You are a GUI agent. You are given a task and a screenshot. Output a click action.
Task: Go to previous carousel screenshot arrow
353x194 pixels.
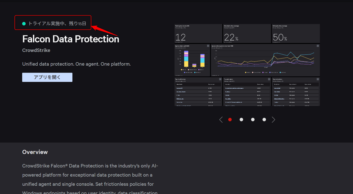(221, 120)
